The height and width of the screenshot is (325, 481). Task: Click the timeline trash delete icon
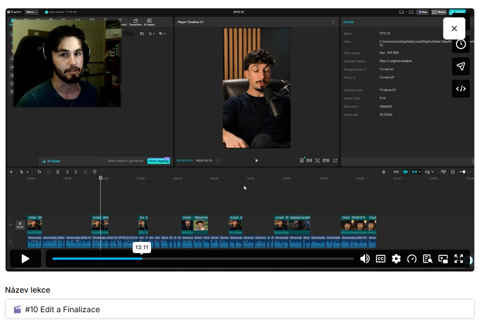[x=86, y=172]
